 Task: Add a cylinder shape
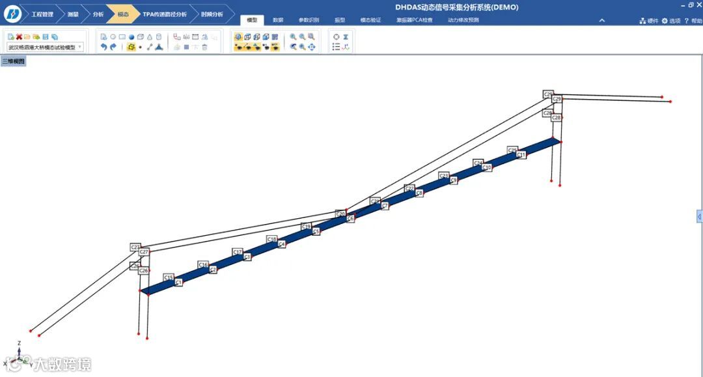coord(159,36)
